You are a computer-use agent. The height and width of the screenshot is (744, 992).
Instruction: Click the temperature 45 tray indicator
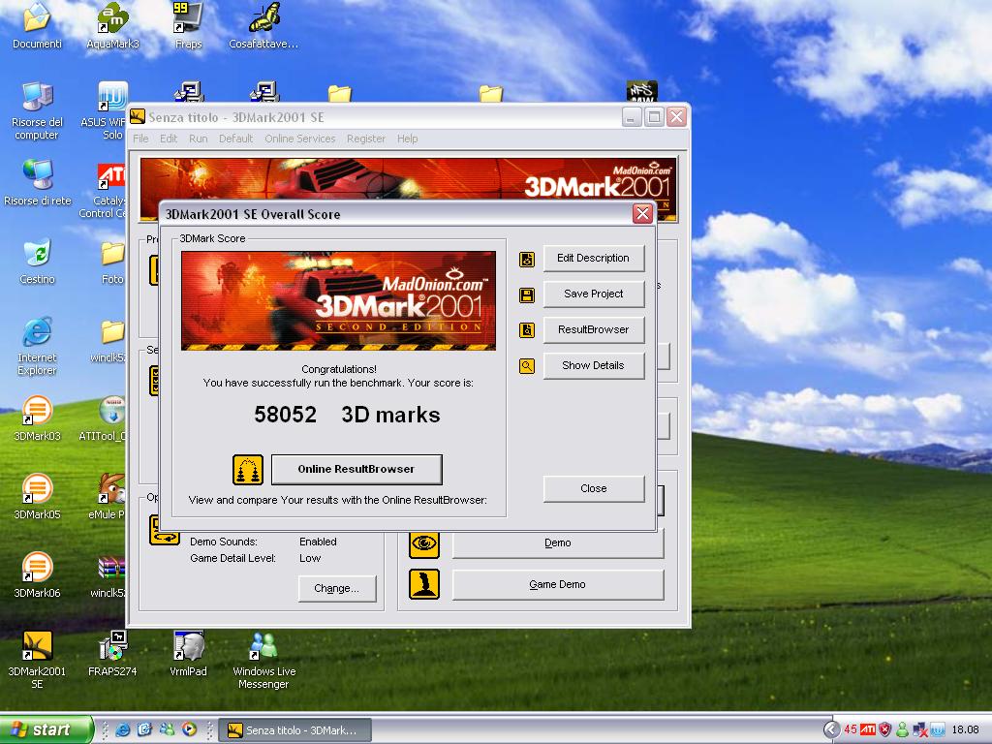851,729
